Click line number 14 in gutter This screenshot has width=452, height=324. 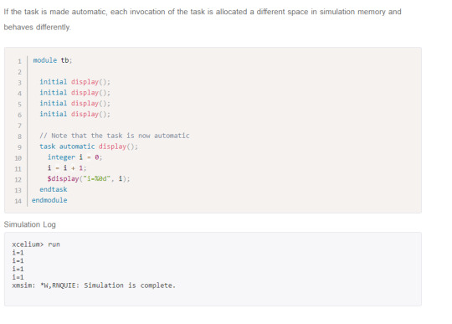(18, 201)
